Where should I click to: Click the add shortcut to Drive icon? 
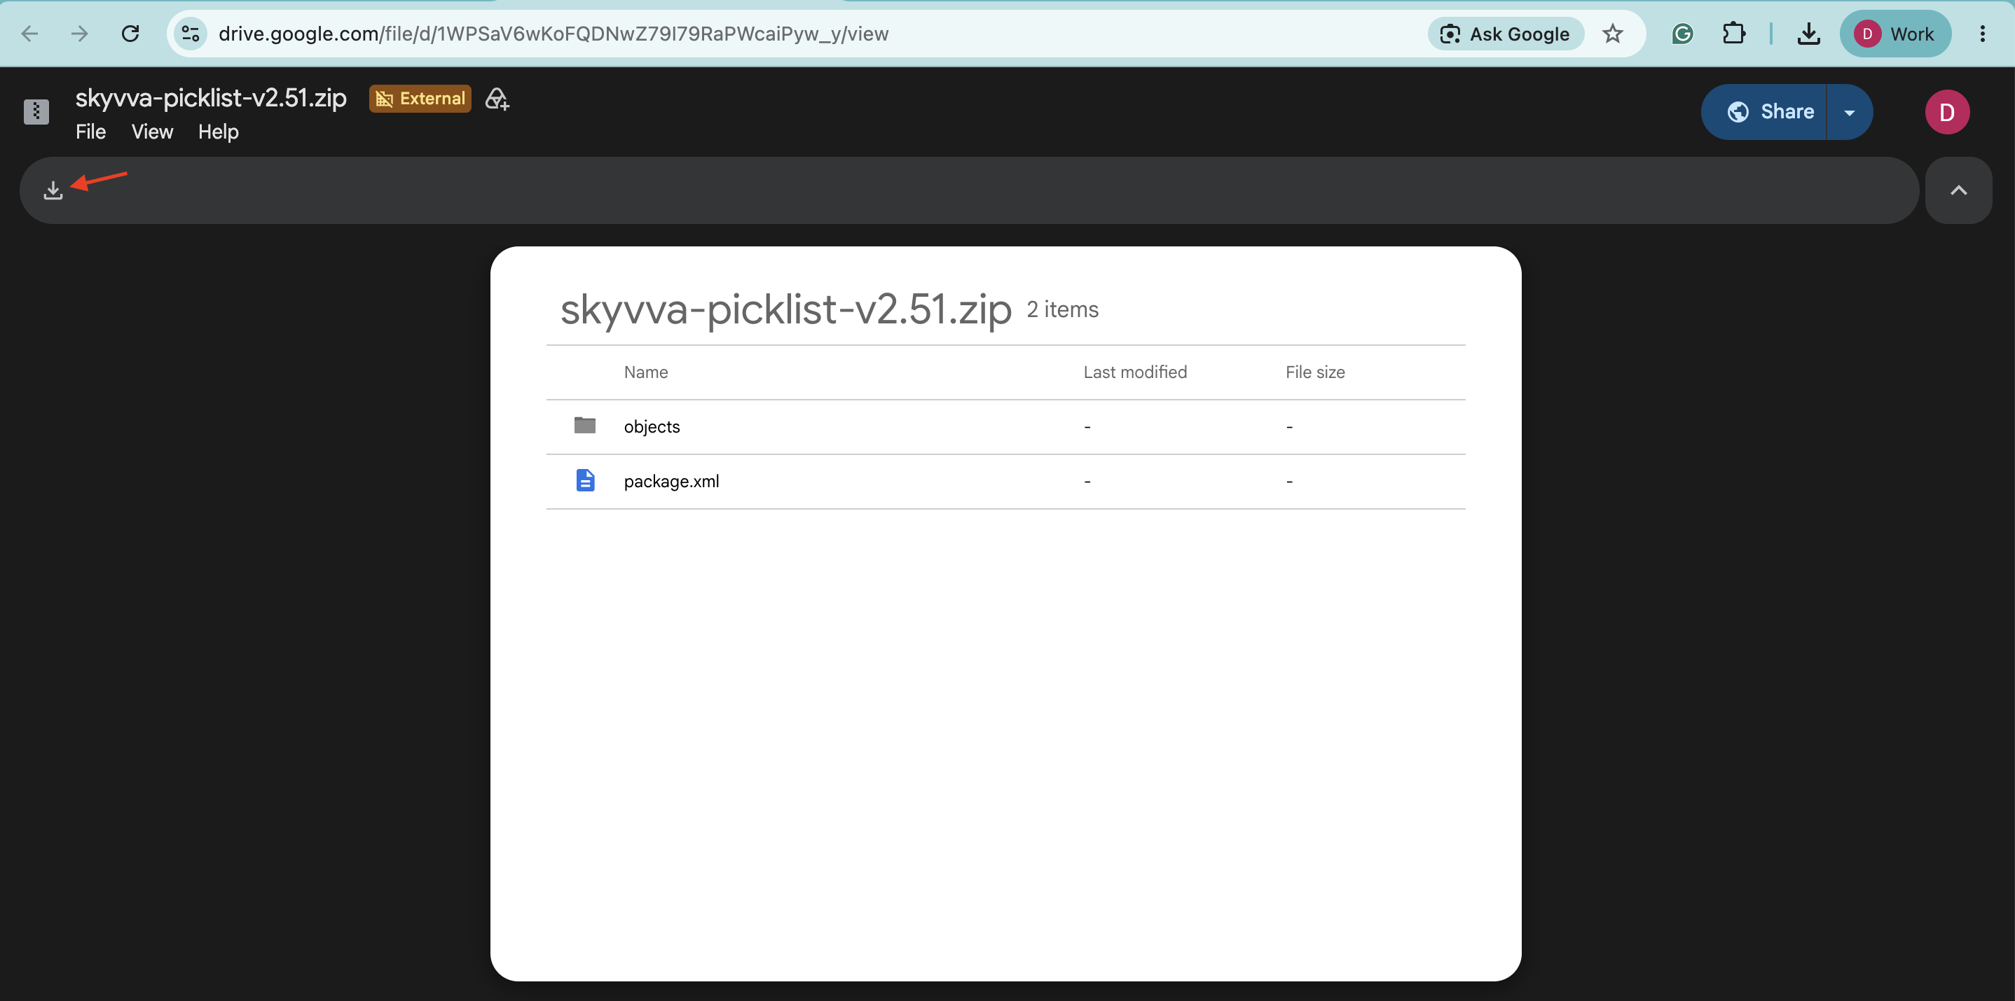click(497, 99)
